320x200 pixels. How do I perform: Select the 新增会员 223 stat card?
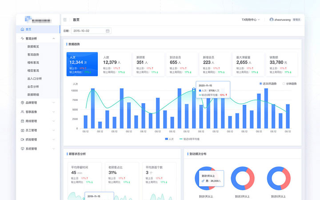click(215, 64)
